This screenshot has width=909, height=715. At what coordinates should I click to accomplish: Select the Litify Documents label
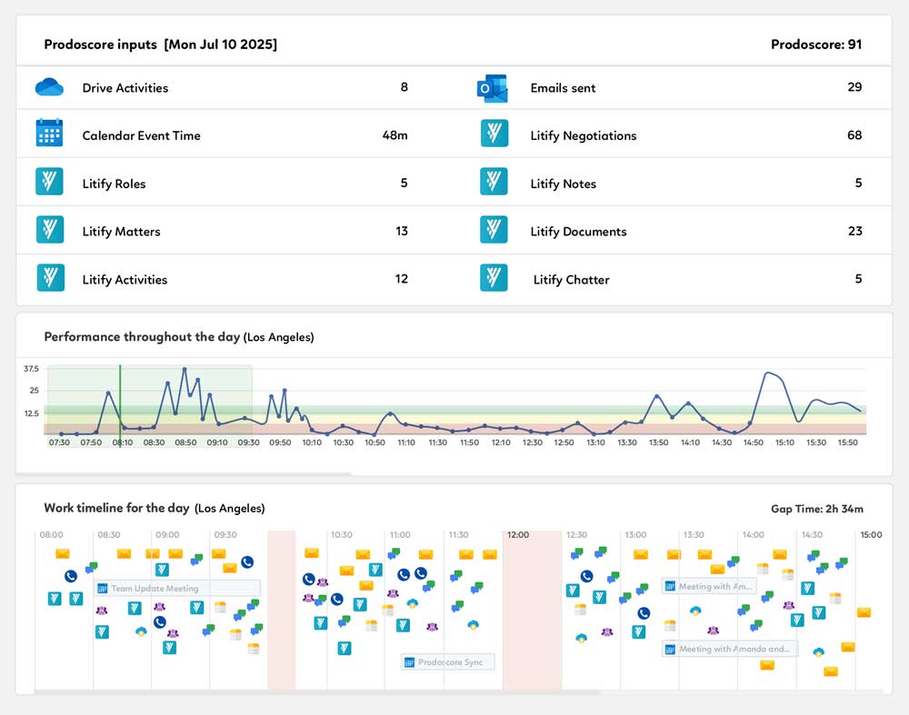tap(578, 231)
